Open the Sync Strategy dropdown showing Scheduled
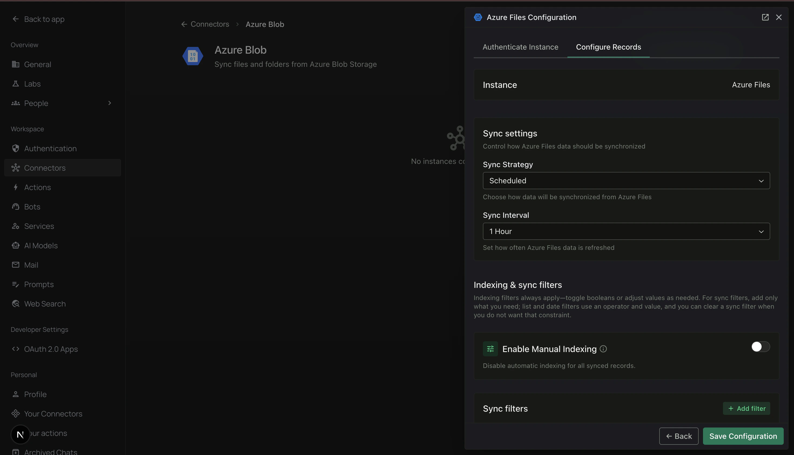The width and height of the screenshot is (794, 455). pyautogui.click(x=626, y=181)
